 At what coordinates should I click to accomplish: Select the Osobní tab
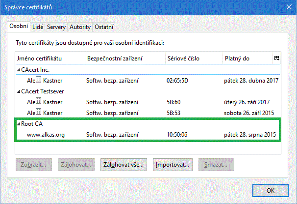[19, 26]
